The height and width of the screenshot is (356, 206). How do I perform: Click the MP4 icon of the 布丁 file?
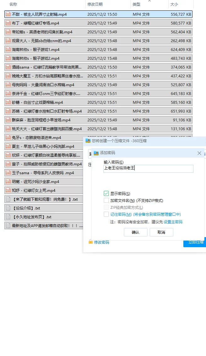[8, 23]
